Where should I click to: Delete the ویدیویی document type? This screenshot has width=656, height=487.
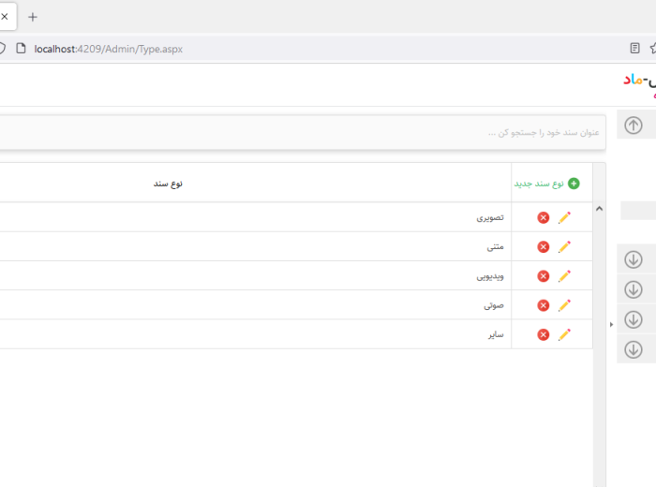point(544,276)
